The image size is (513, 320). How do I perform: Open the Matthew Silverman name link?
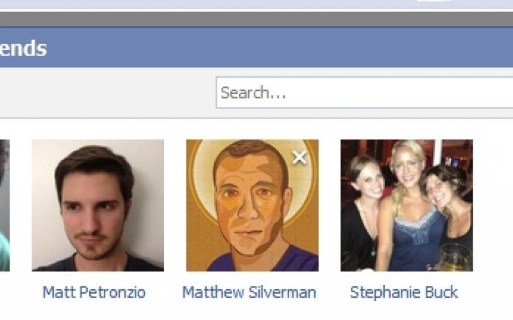coord(249,292)
